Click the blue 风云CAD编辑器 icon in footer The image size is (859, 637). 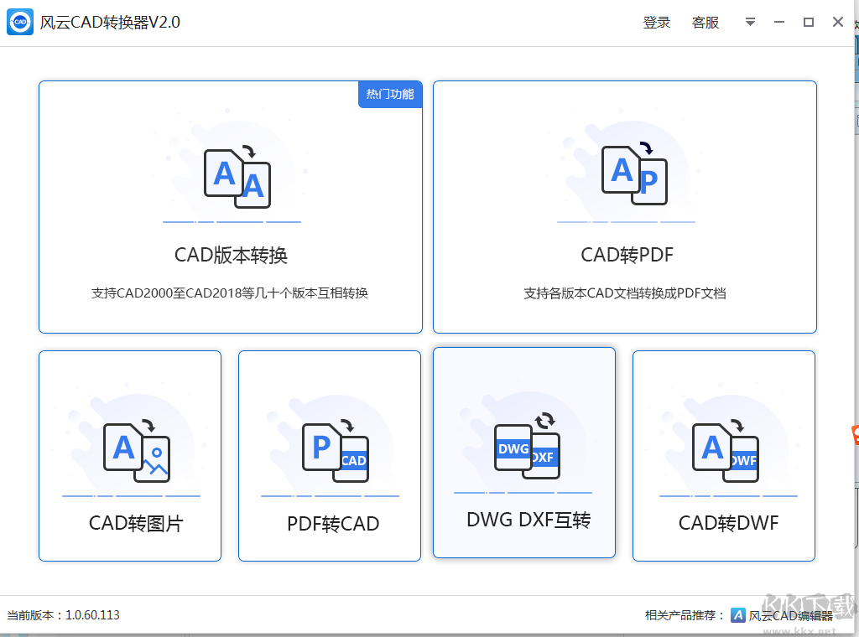[x=738, y=615]
